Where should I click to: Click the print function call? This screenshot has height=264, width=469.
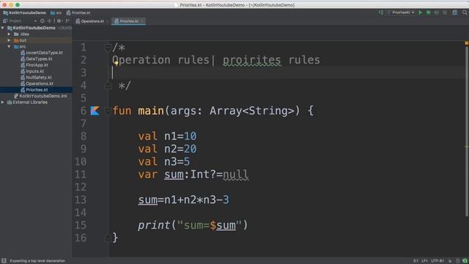(x=154, y=225)
